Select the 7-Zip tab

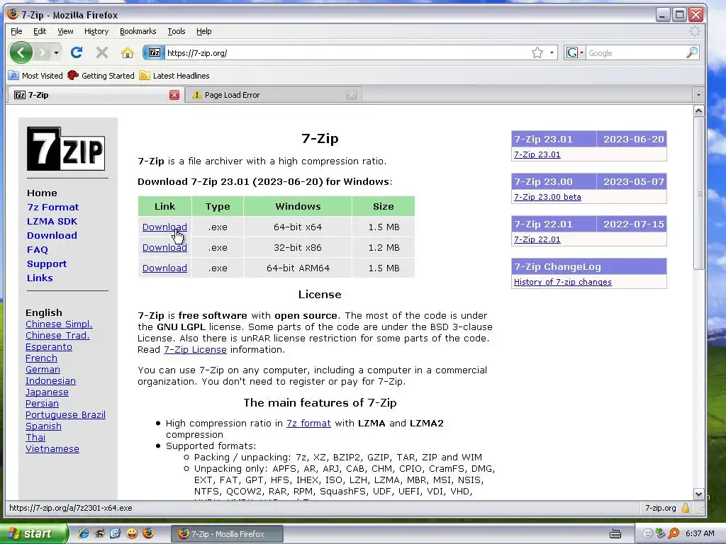tap(93, 95)
